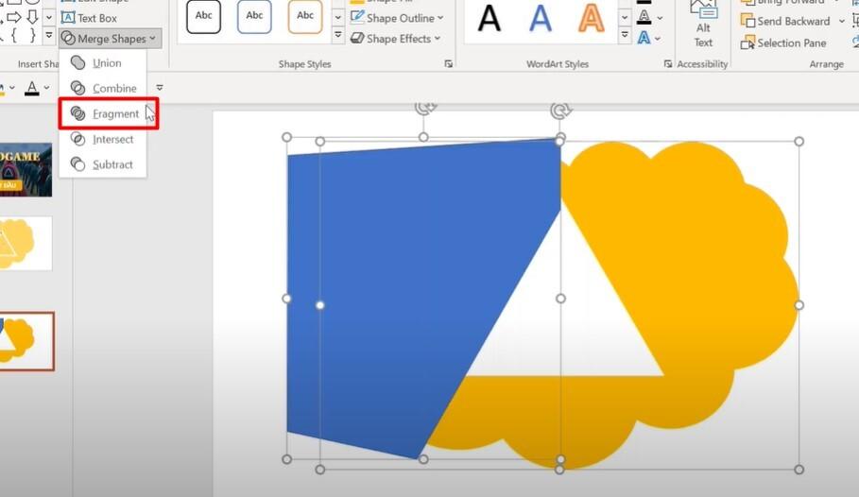Select the pale yellow cloud slide thumbnail
The height and width of the screenshot is (497, 859).
click(26, 243)
